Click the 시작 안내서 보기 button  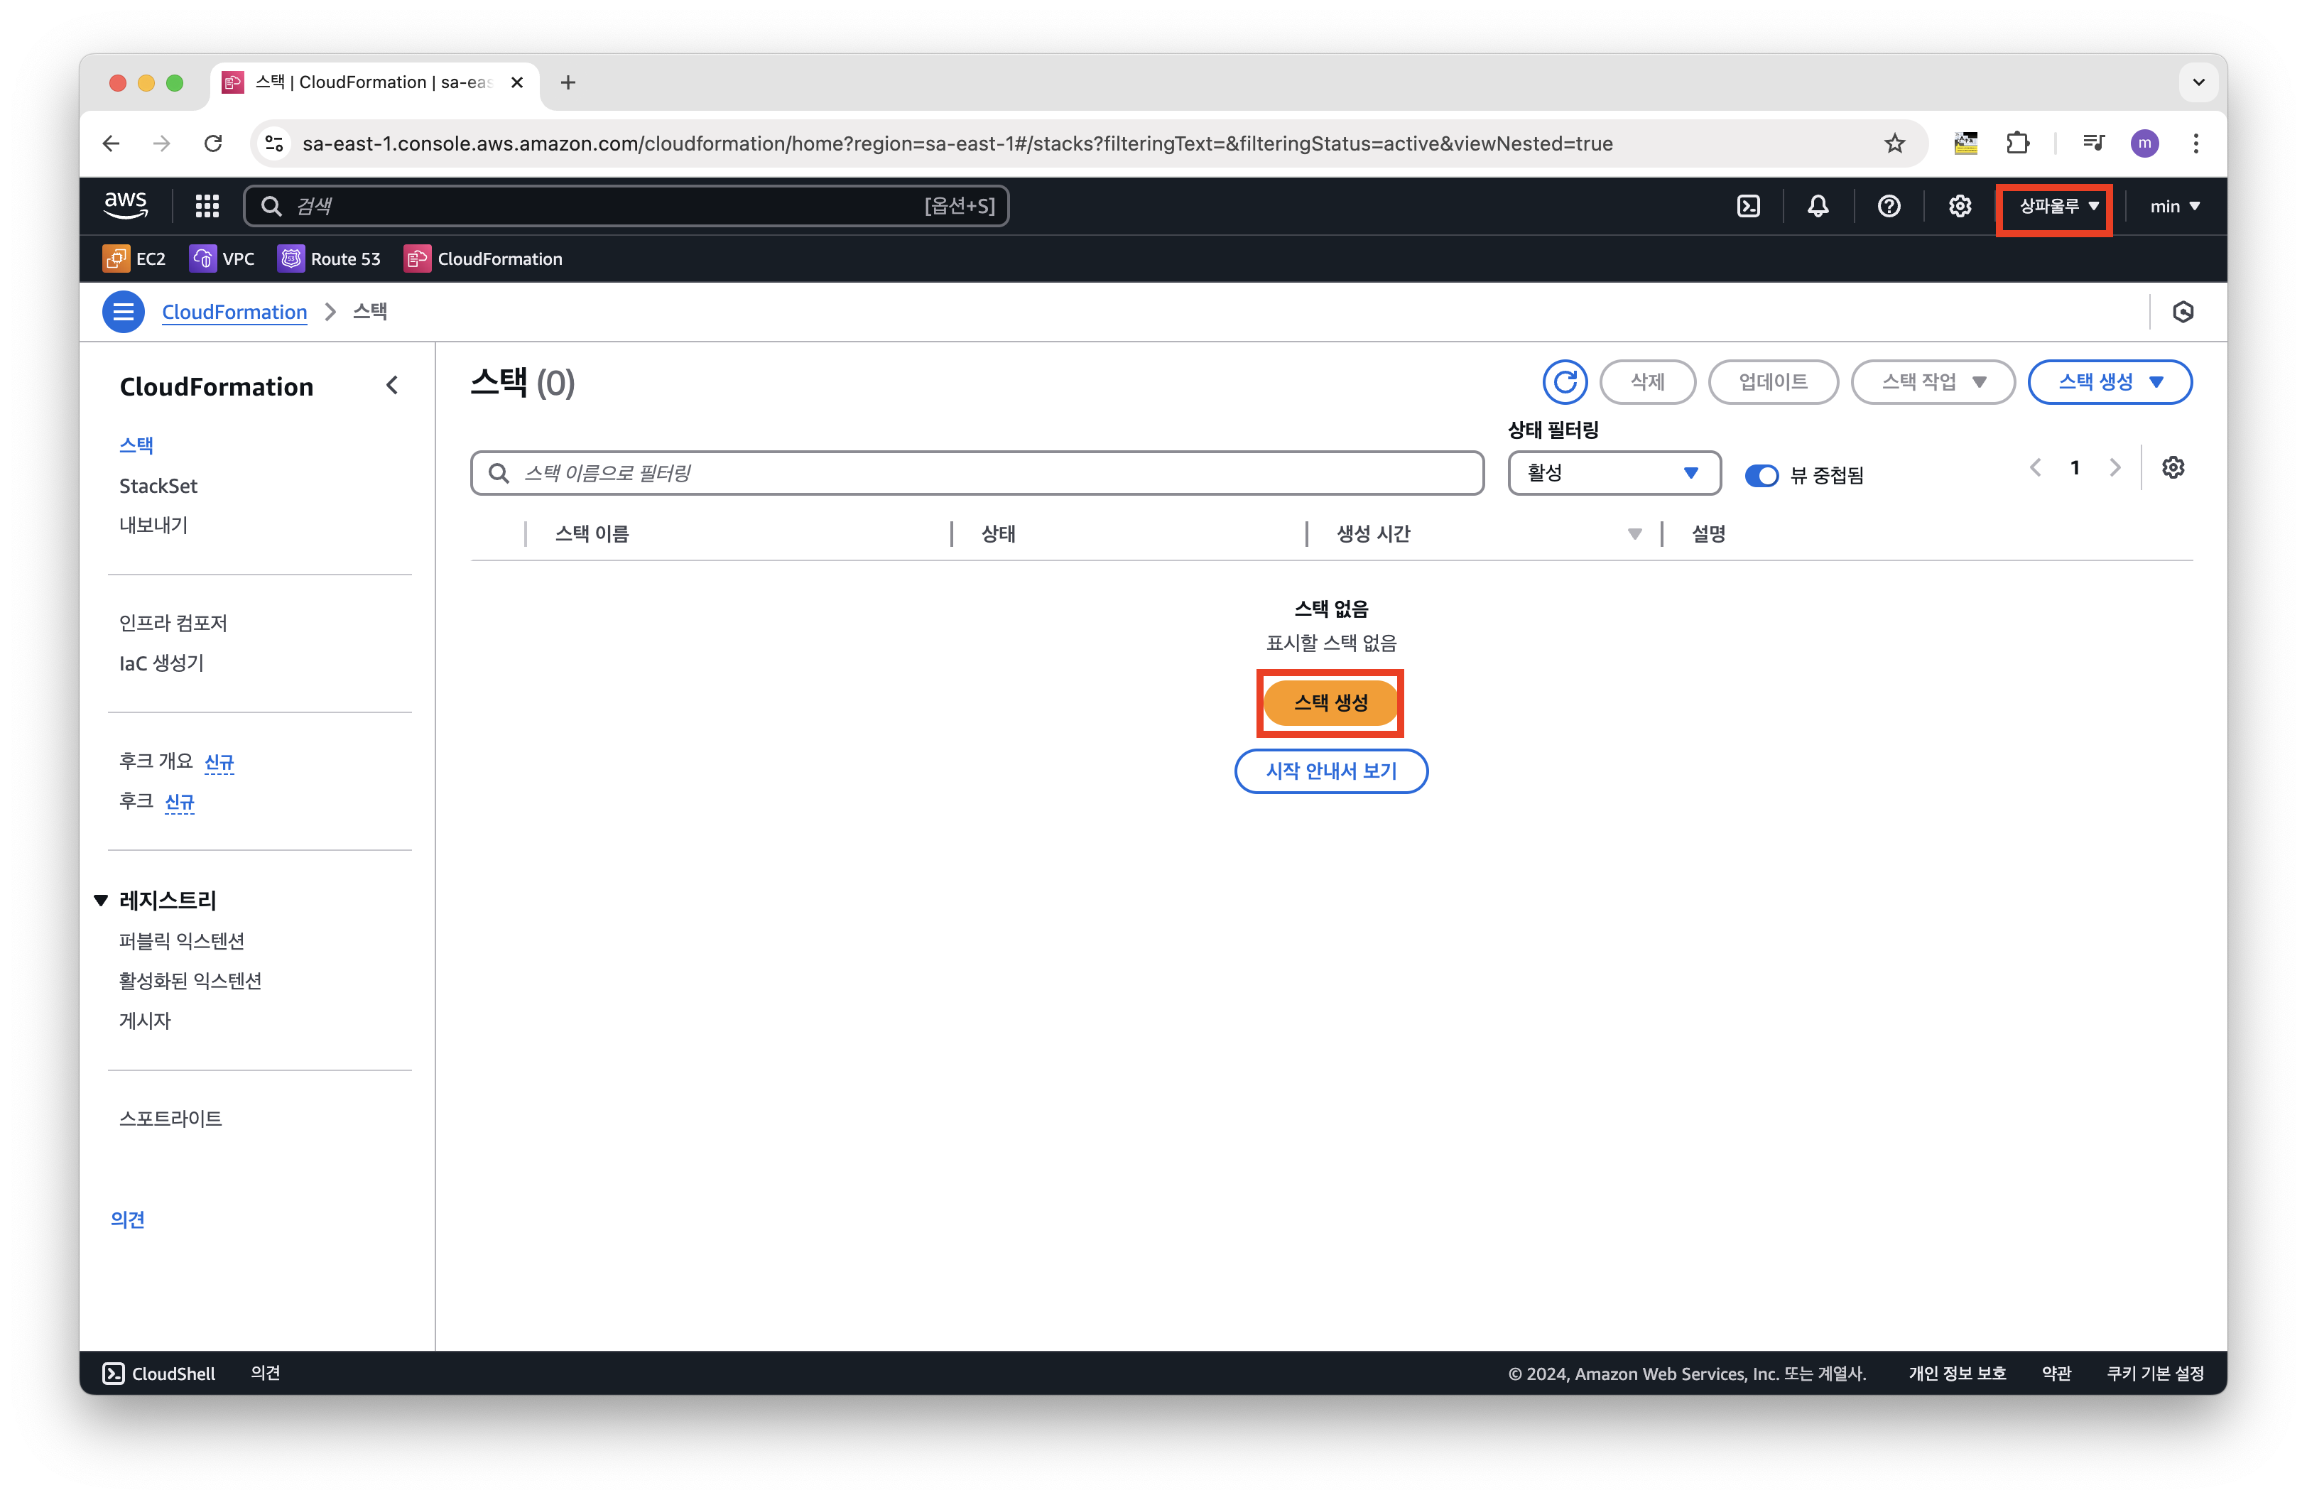(x=1330, y=771)
